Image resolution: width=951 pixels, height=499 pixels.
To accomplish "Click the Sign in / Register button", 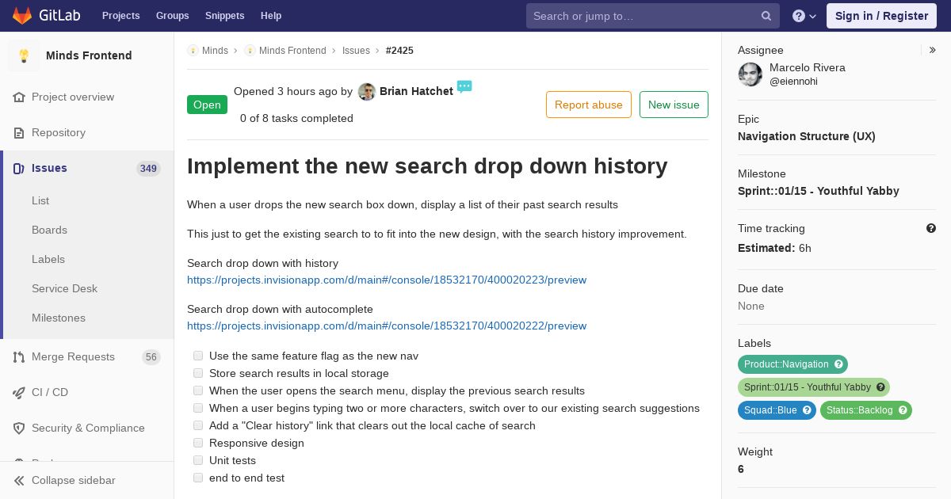I will click(x=881, y=16).
